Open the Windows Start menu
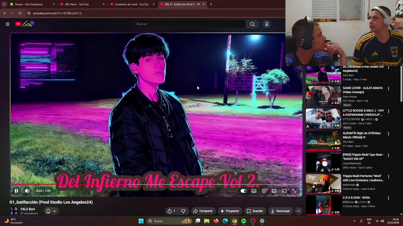Screen dimensions: 403x226 point(141,221)
